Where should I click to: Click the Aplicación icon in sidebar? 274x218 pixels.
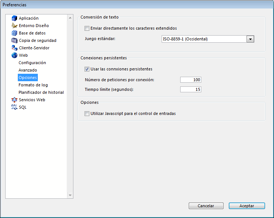14,18
